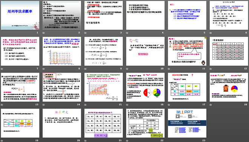249x142 pixels.
Task: Select last slide 23 with 第1PPT logo
Action: point(187,123)
